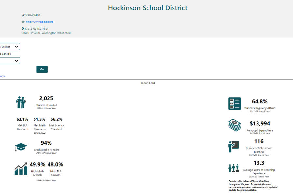Image resolution: width=293 pixels, height=194 pixels.
Task: Click the data collection timelines disclaimer
Action: pyautogui.click(x=253, y=186)
